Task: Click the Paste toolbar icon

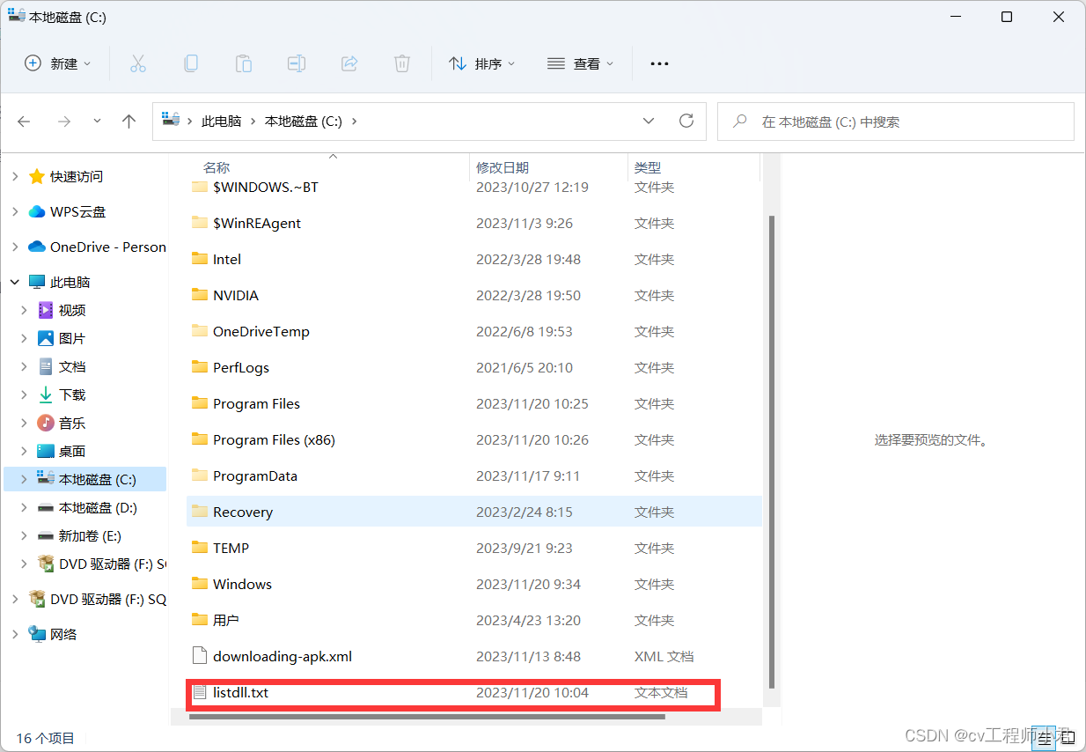Action: point(244,63)
